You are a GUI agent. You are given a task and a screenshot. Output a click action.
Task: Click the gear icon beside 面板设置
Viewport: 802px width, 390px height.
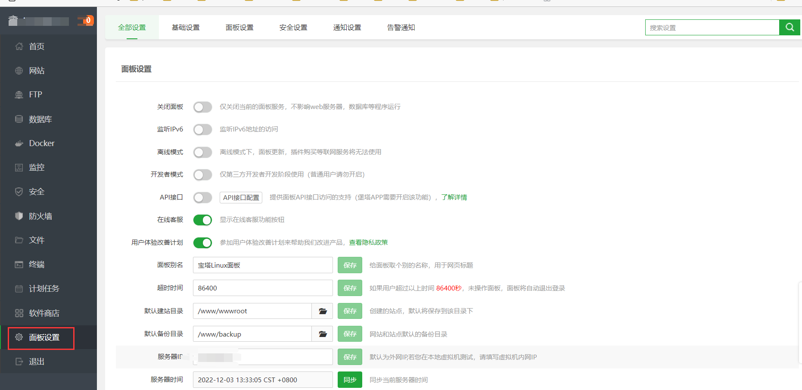[19, 337]
